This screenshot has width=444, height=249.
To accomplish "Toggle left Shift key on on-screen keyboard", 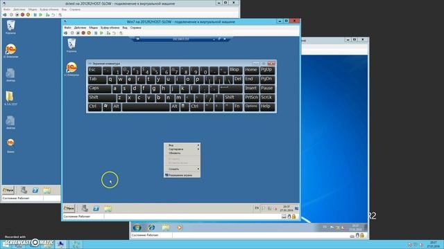I will pyautogui.click(x=102, y=98).
